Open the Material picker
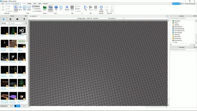The width and height of the screenshot is (197, 111). (67, 8)
